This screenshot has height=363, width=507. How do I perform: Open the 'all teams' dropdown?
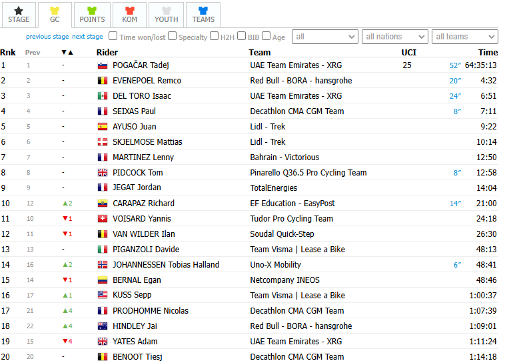[465, 37]
